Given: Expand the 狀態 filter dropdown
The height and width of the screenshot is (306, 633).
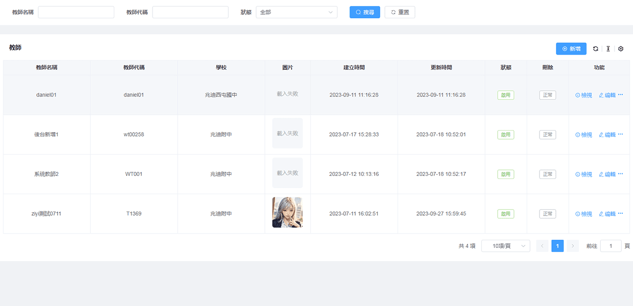Looking at the screenshot, I should pos(296,12).
